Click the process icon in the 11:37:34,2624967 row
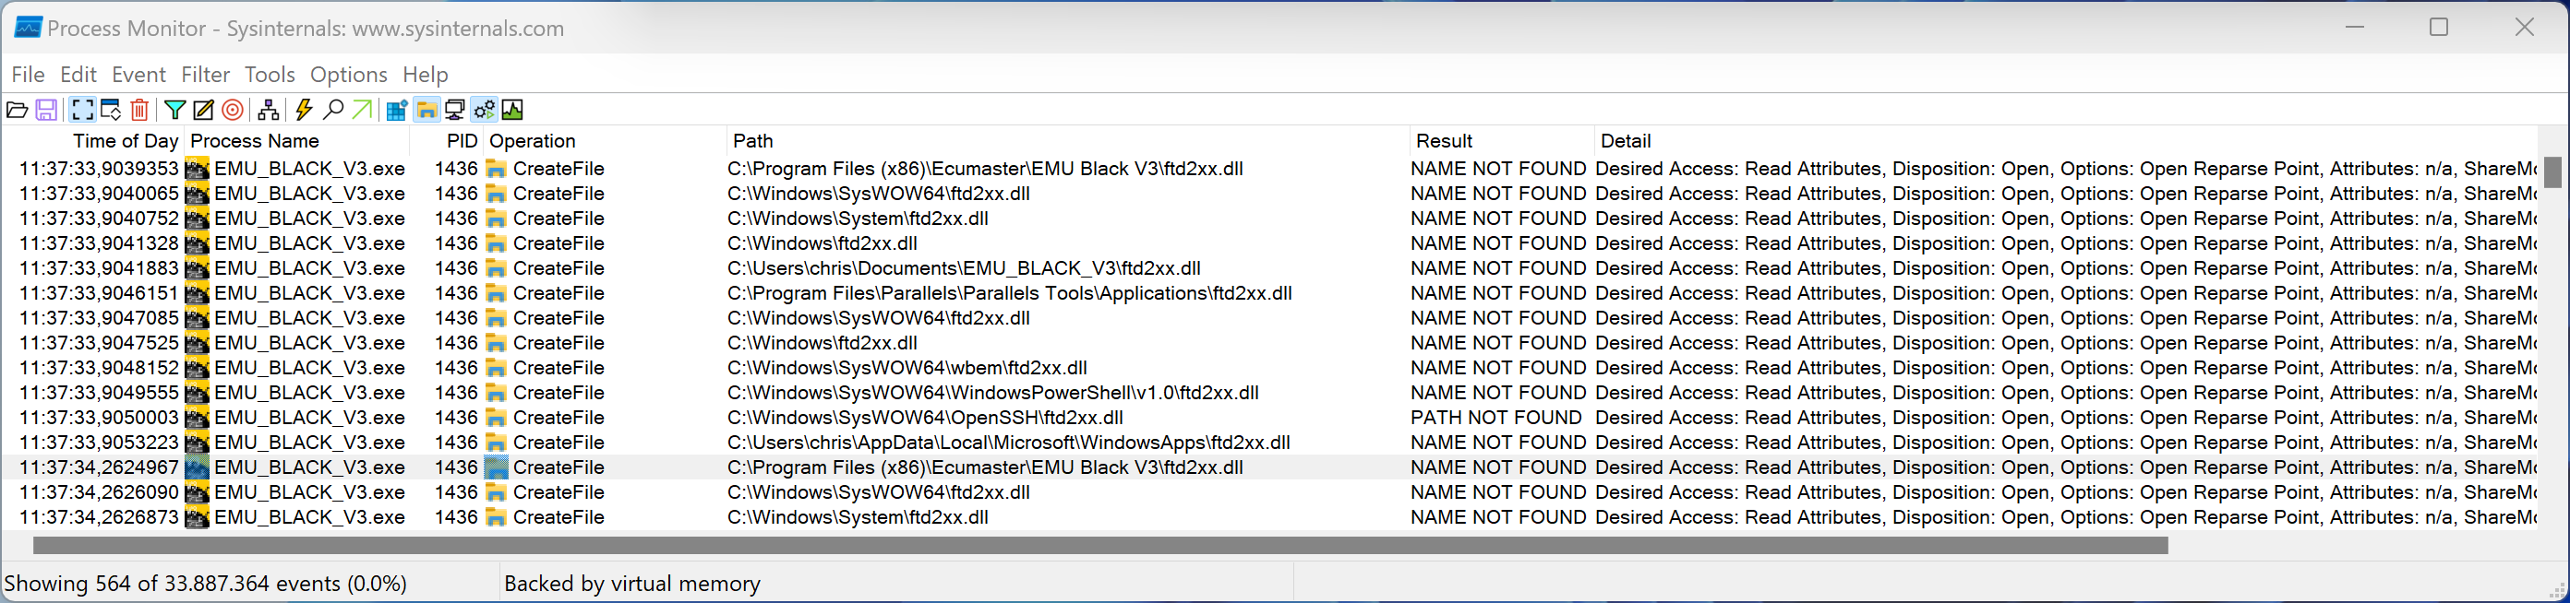The height and width of the screenshot is (603, 2570). tap(198, 468)
